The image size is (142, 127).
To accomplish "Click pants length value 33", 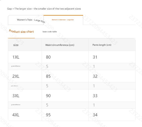I will click(x=95, y=96).
